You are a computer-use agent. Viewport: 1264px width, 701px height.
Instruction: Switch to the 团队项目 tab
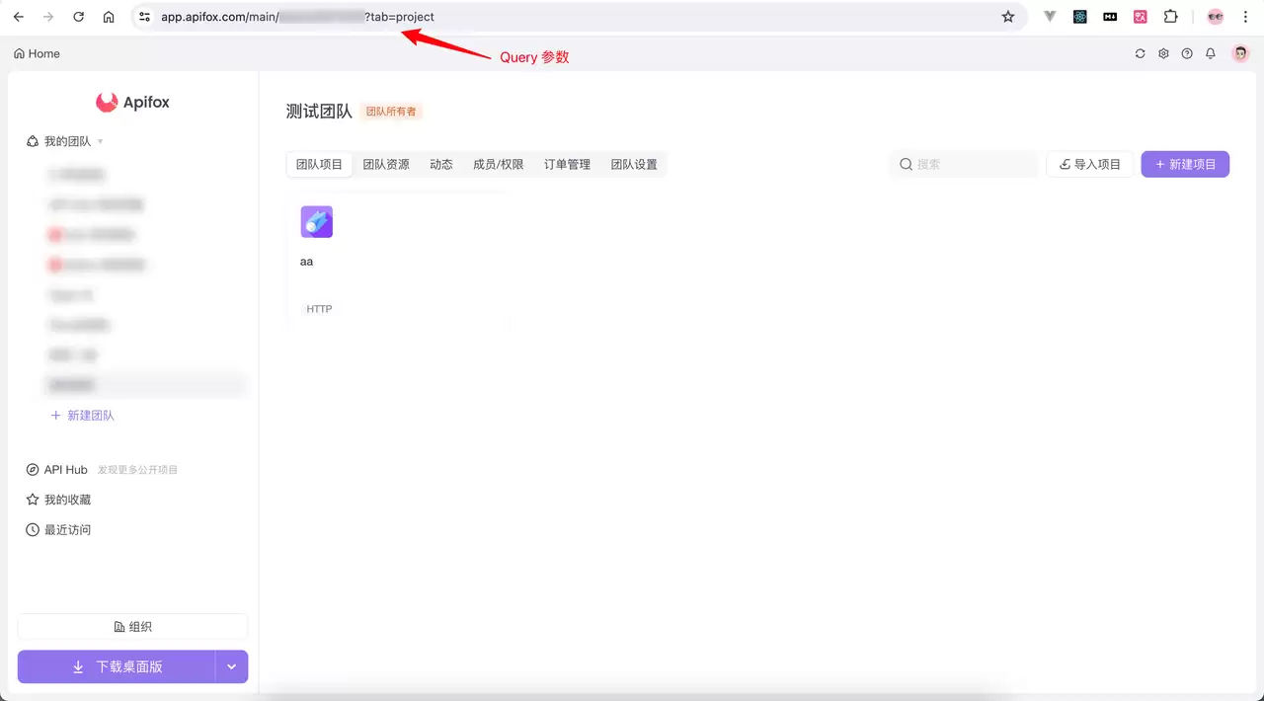(x=319, y=165)
